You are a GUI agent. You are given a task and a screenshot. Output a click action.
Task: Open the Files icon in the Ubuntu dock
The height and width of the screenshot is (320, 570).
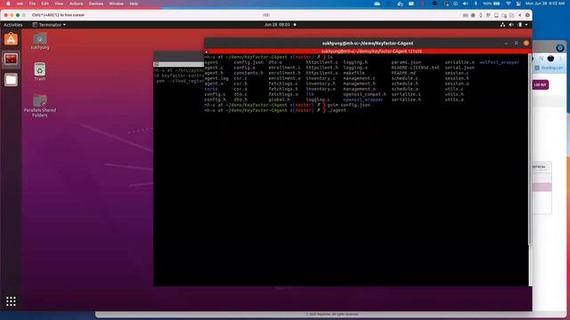[x=11, y=80]
